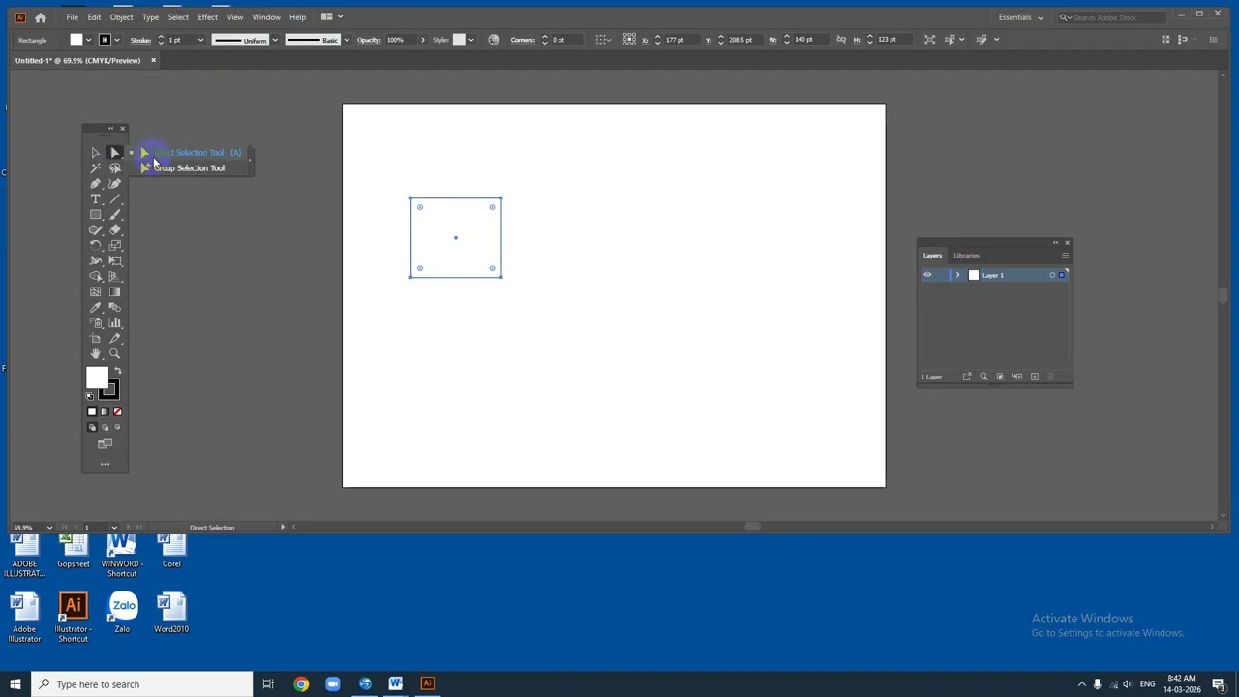Click underlined Corners link in control bar

[523, 40]
